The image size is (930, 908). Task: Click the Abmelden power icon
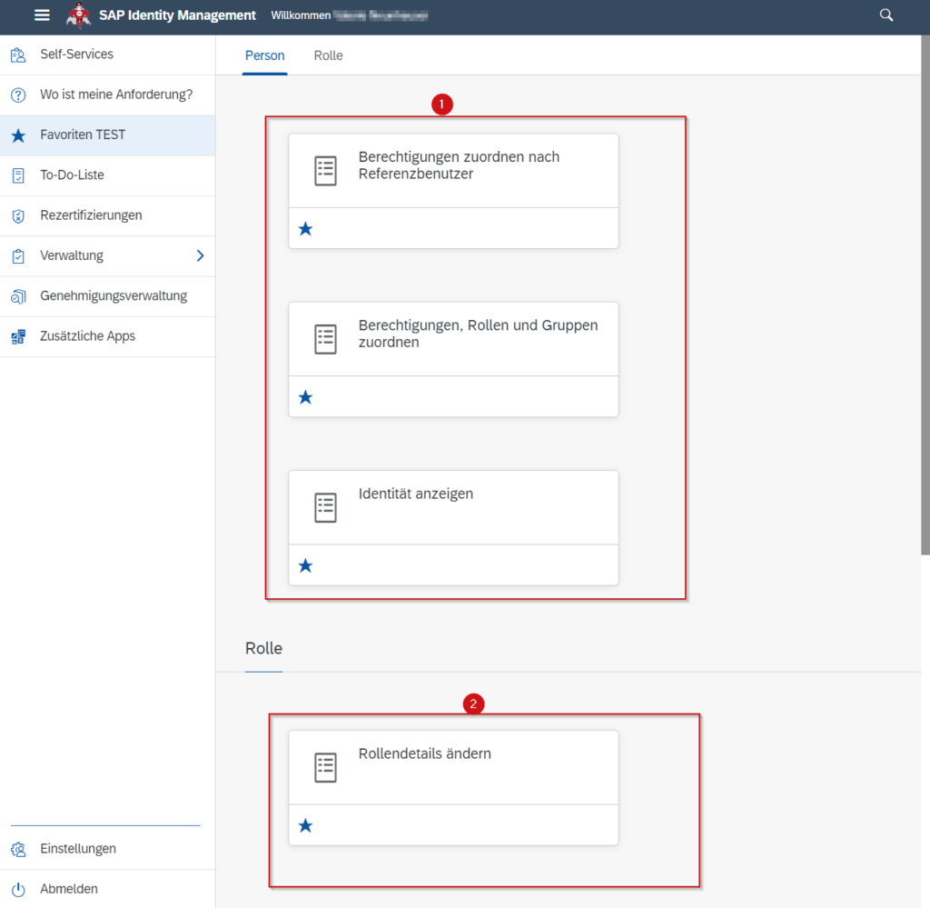(18, 889)
